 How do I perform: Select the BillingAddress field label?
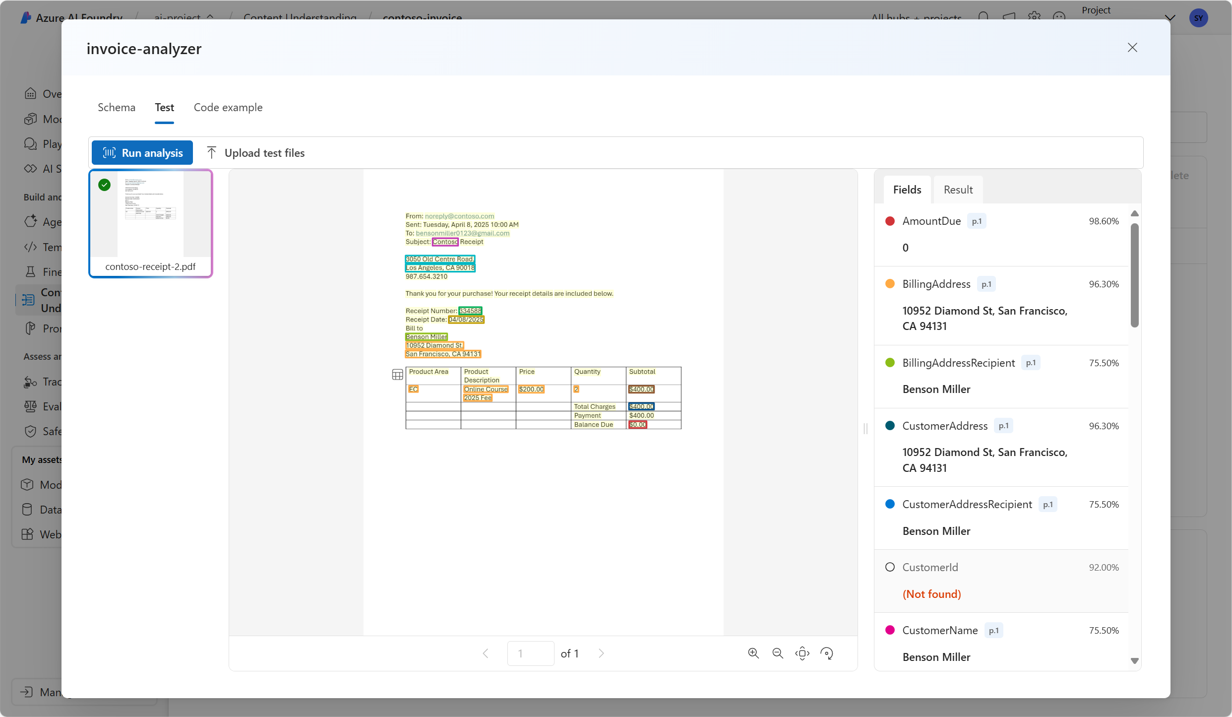tap(936, 284)
